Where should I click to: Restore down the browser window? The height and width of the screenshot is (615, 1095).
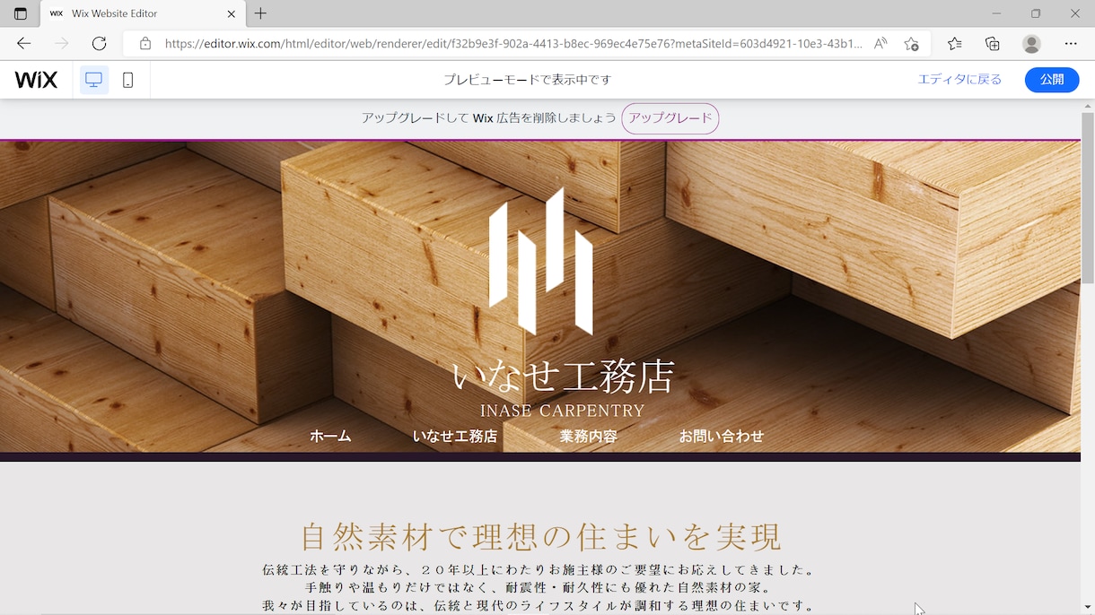1036,13
